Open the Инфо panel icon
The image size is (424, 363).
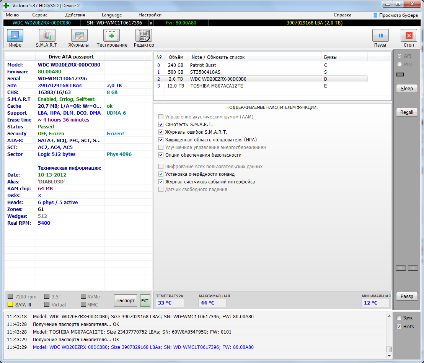tap(15, 36)
